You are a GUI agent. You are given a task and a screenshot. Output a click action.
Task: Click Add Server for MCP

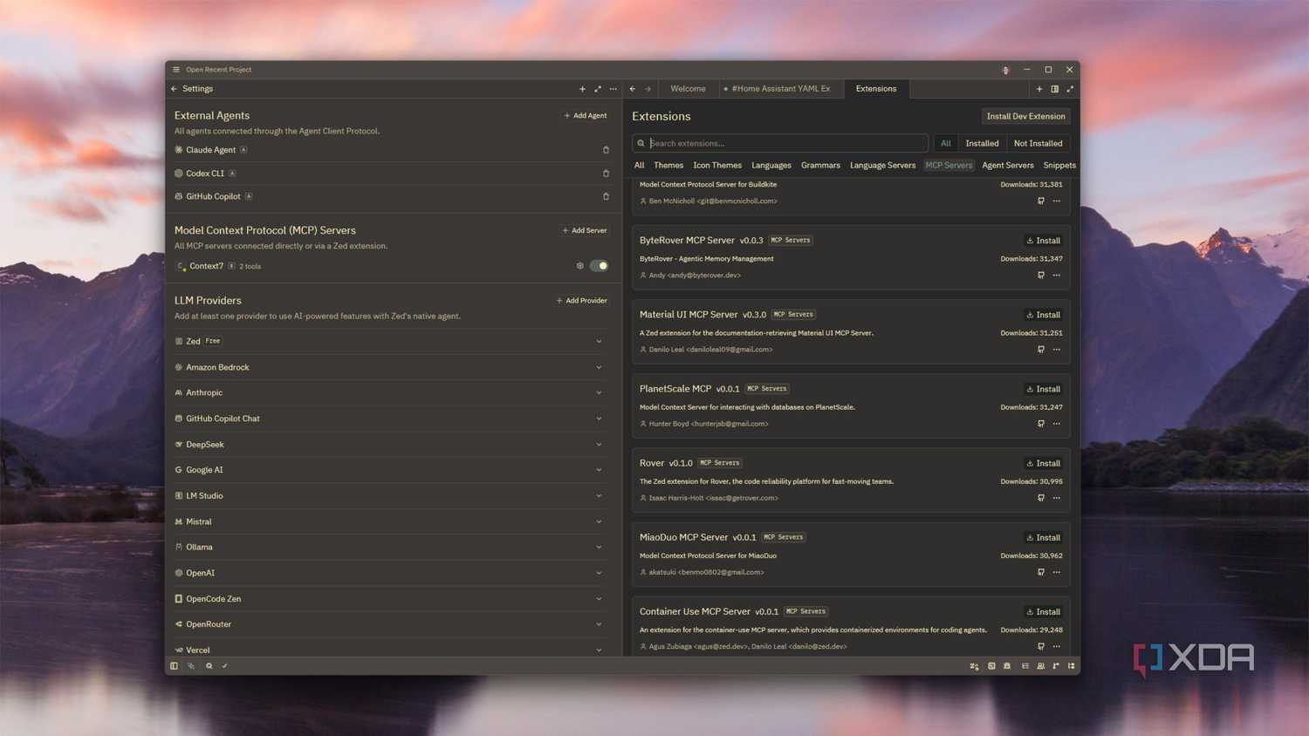point(585,231)
